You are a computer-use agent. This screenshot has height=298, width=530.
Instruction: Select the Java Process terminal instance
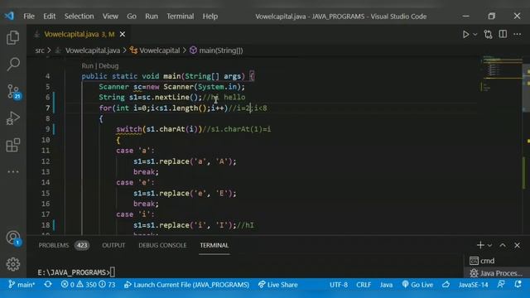pyautogui.click(x=497, y=273)
